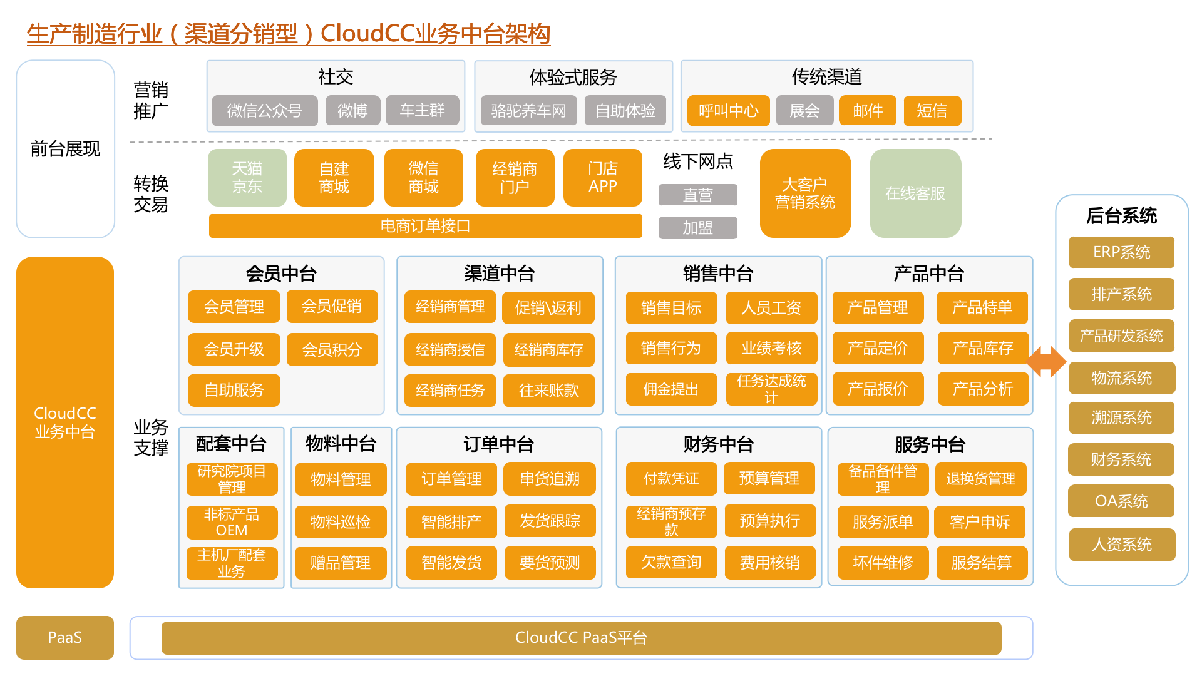Click the CloudCC PaaS平台 bar
Image resolution: width=1202 pixels, height=676 pixels.
click(x=581, y=638)
